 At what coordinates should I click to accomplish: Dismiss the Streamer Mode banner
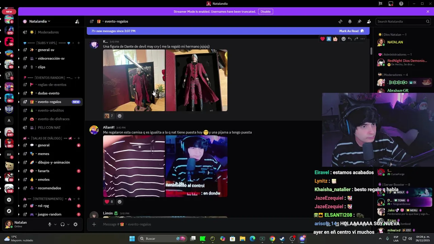428,12
